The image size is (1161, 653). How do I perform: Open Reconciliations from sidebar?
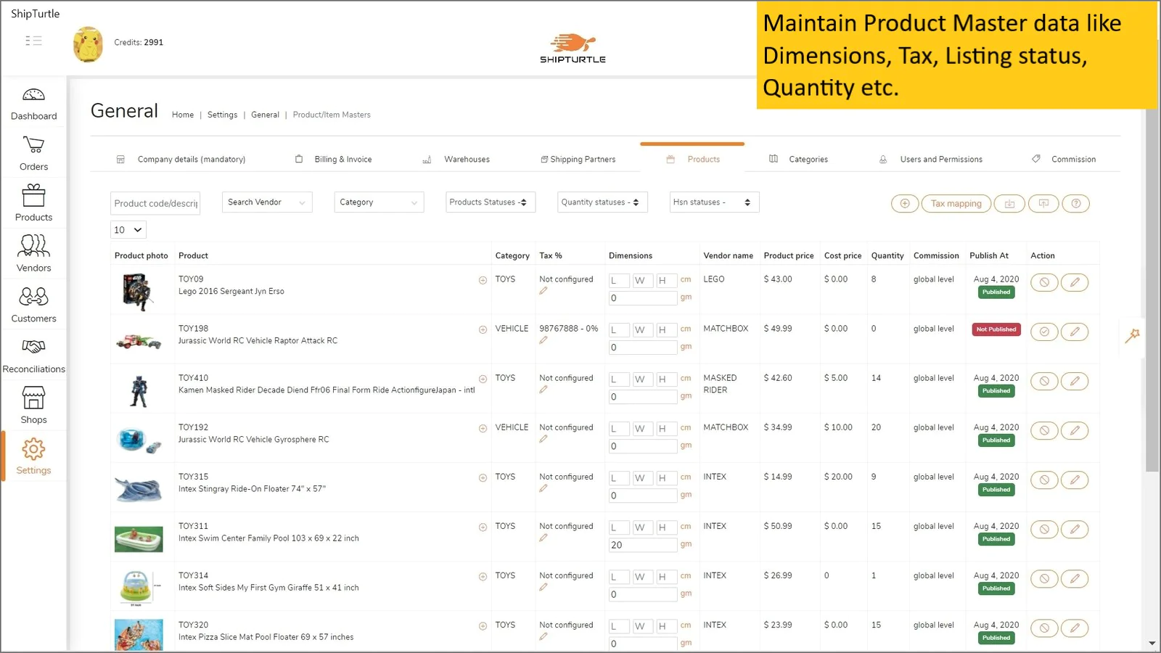click(33, 356)
